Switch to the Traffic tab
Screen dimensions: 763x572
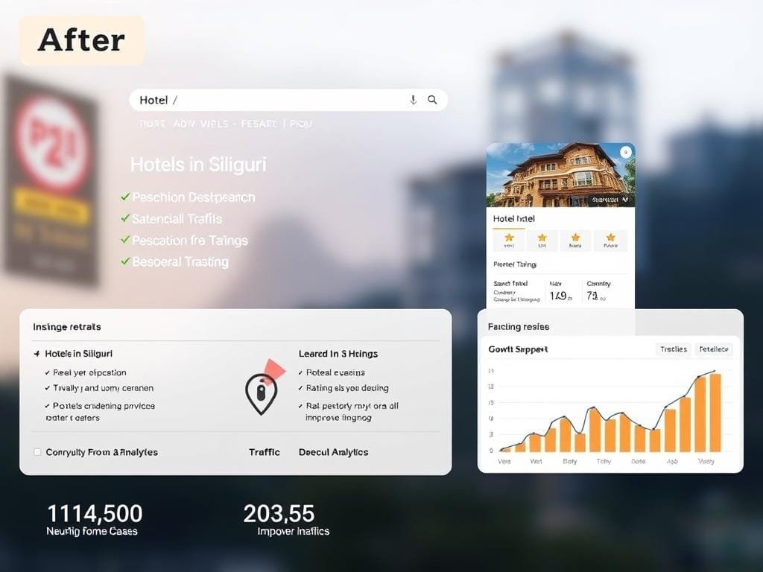(264, 452)
